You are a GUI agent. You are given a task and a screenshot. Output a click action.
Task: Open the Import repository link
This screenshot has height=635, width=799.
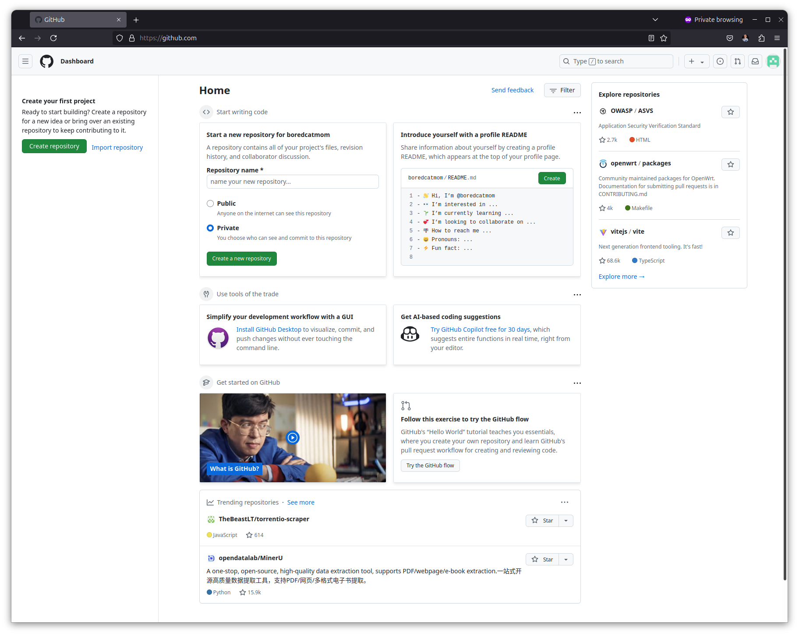pyautogui.click(x=117, y=147)
